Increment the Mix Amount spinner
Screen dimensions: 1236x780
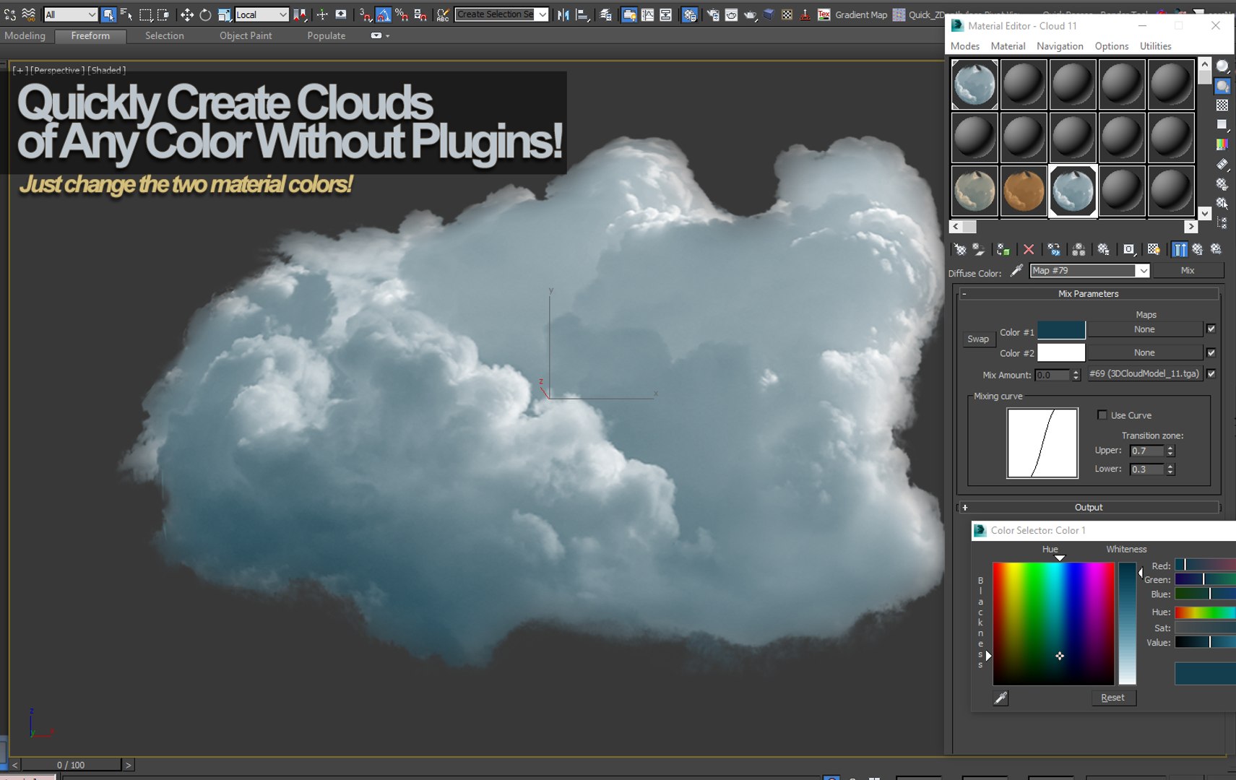pyautogui.click(x=1076, y=372)
